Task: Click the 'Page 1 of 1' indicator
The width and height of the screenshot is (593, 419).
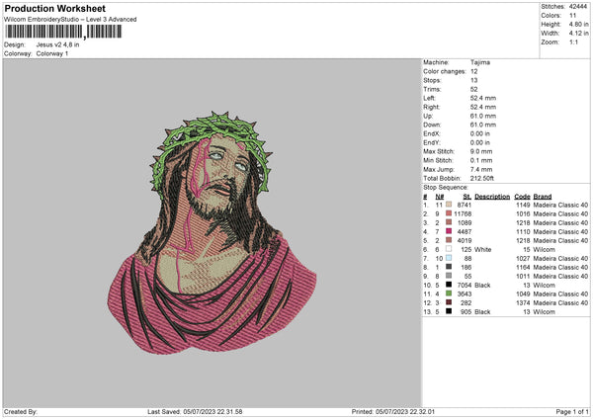Action: pos(572,412)
